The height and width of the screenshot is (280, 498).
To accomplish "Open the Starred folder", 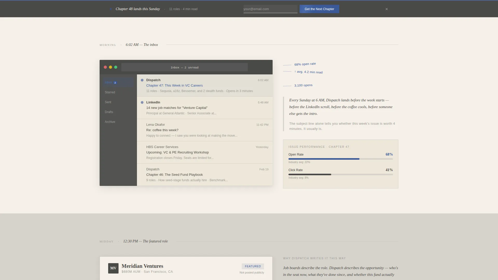I will point(118,92).
